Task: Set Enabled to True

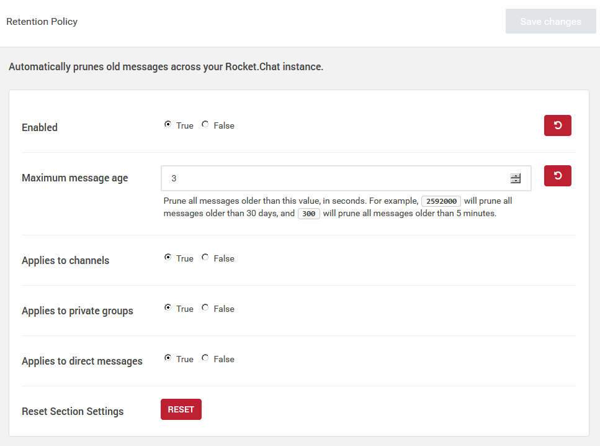Action: (168, 124)
